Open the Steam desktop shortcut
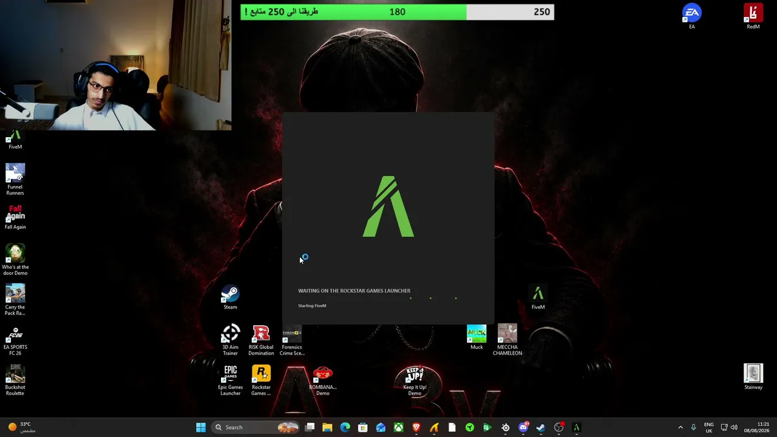Screen dimensions: 777x437 230,297
